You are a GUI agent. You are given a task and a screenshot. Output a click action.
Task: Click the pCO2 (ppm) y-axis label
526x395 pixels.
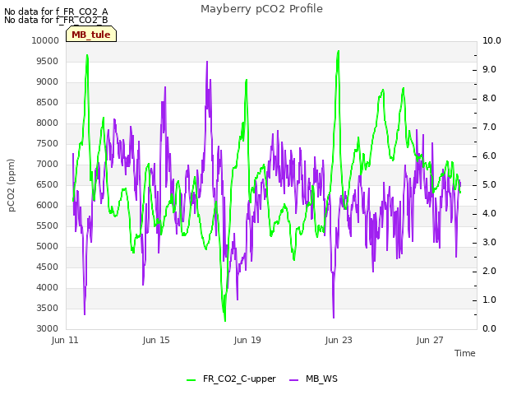point(12,185)
